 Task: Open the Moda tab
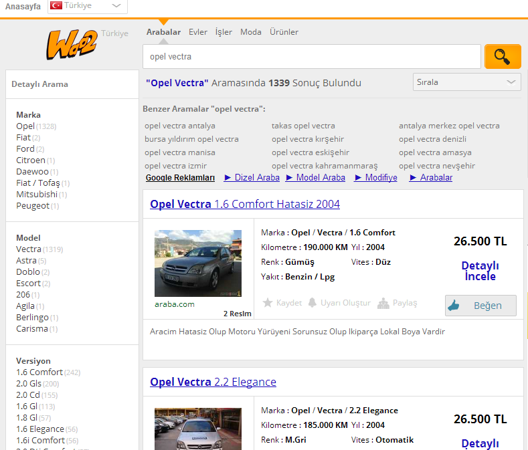point(250,32)
